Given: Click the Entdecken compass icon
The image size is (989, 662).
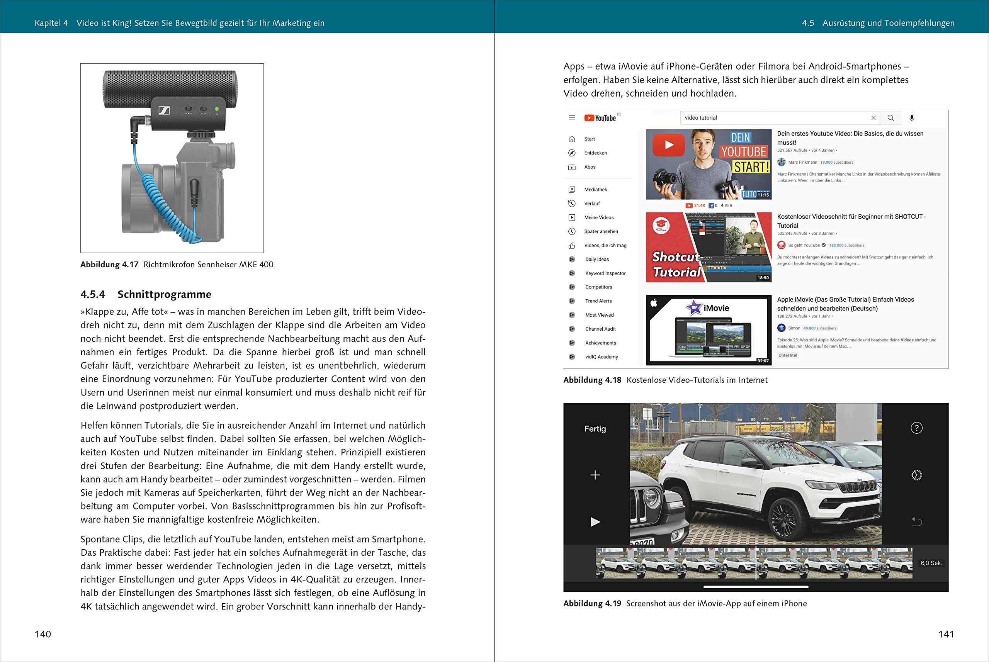Looking at the screenshot, I should point(572,153).
